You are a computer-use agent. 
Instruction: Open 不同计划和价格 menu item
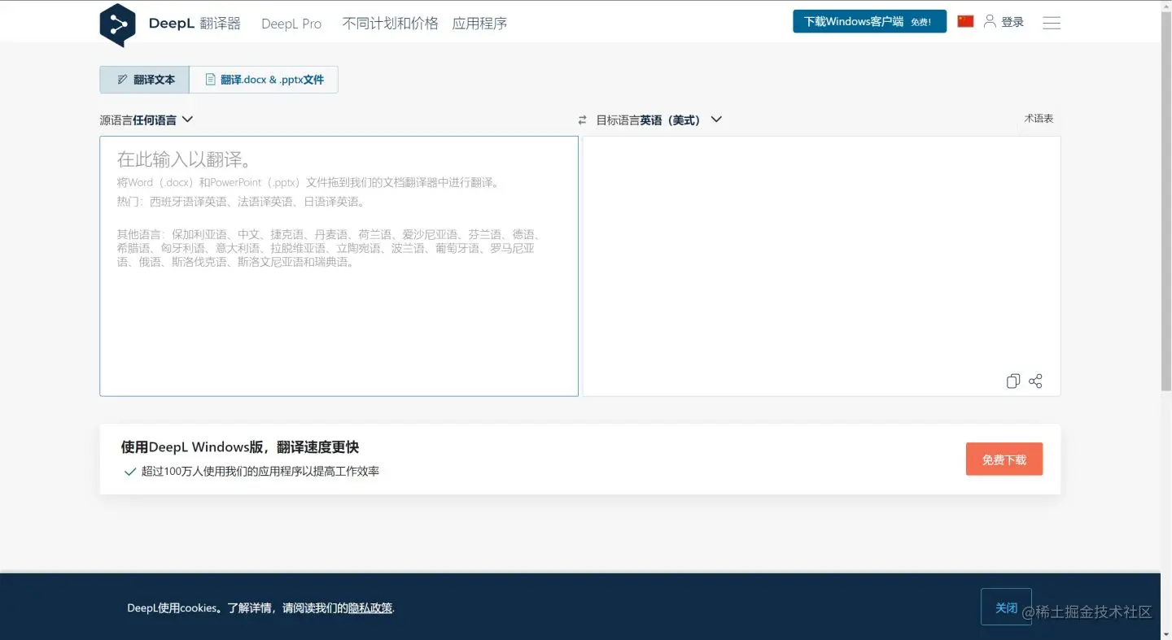390,24
